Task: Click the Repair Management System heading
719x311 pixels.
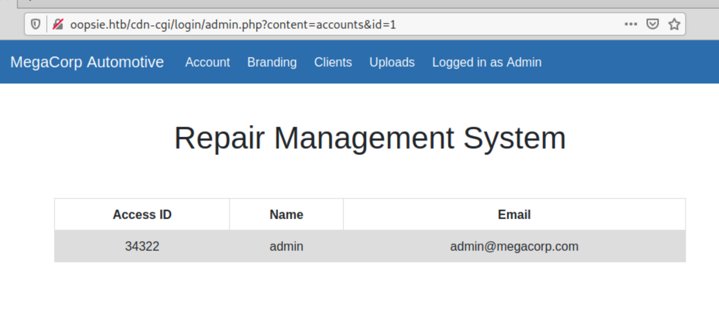Action: click(x=370, y=138)
